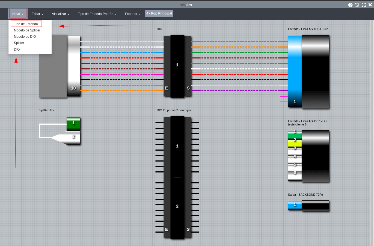Toggle fullscreen view icon
The height and width of the screenshot is (246, 374).
click(364, 5)
